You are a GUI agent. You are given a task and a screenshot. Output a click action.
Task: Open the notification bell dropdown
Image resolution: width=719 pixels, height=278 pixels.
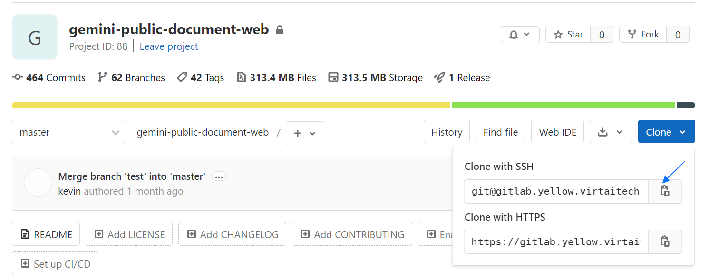pyautogui.click(x=520, y=35)
